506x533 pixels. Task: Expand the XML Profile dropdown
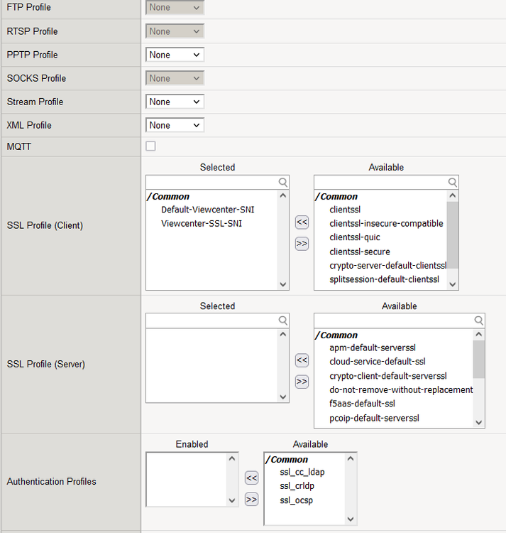[x=175, y=125]
